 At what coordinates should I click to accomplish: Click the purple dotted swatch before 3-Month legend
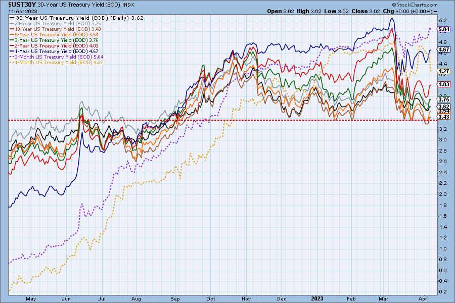[x=12, y=57]
